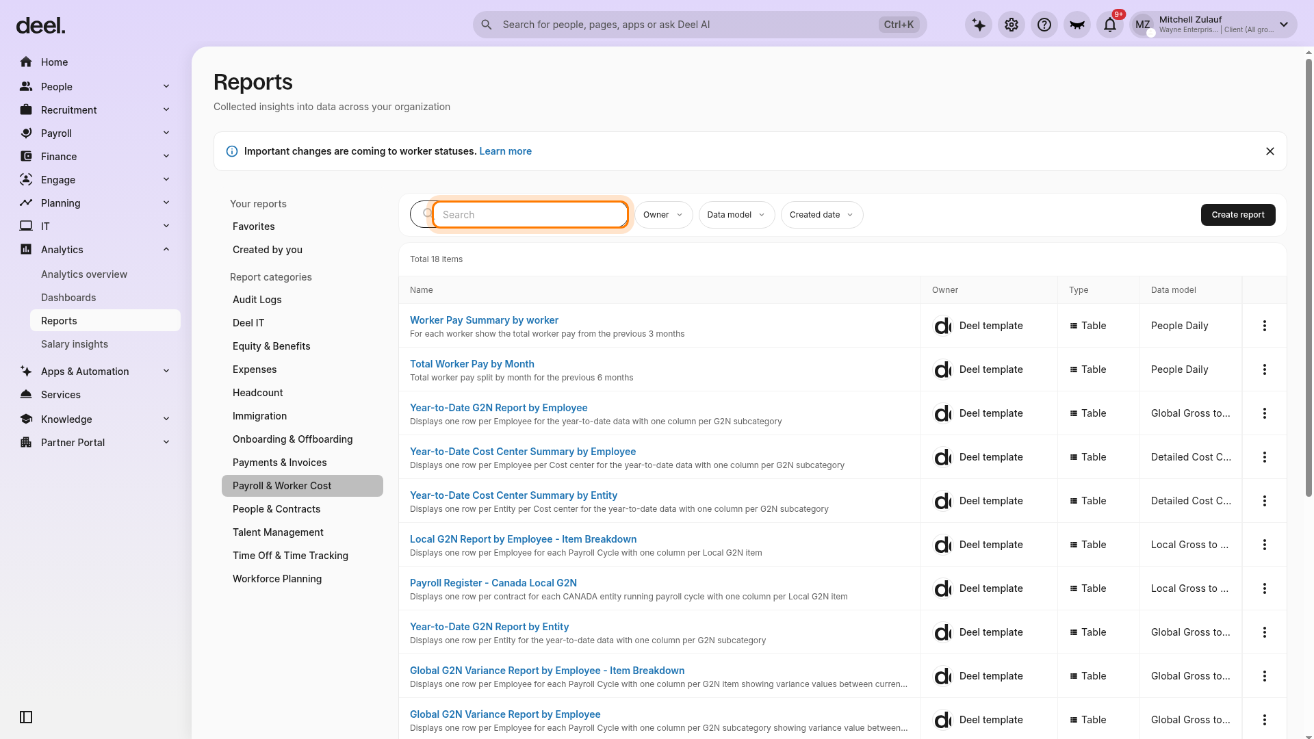1314x739 pixels.
Task: Show reports Created by you
Action: 302,250
